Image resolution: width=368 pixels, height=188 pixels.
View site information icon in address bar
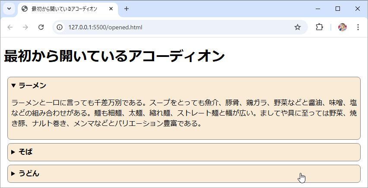60,27
